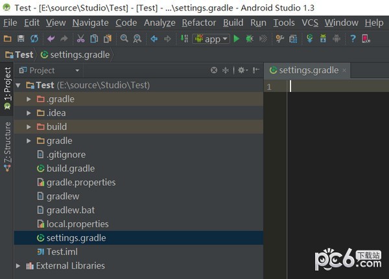This screenshot has width=389, height=279.
Task: Toggle the Z: Structure side tab
Action: 7,147
